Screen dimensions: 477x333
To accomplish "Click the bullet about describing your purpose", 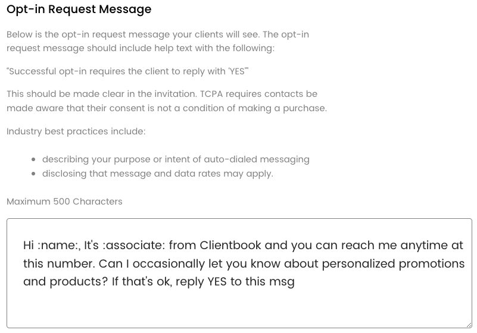I will tap(176, 159).
